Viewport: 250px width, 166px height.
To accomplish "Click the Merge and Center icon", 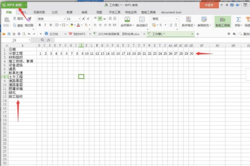I will tap(127, 20).
